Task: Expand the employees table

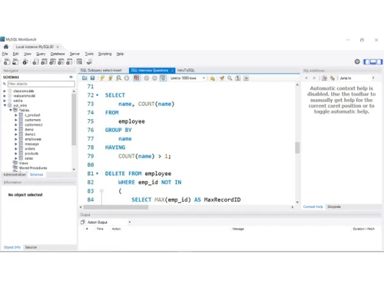Action: 16,139
